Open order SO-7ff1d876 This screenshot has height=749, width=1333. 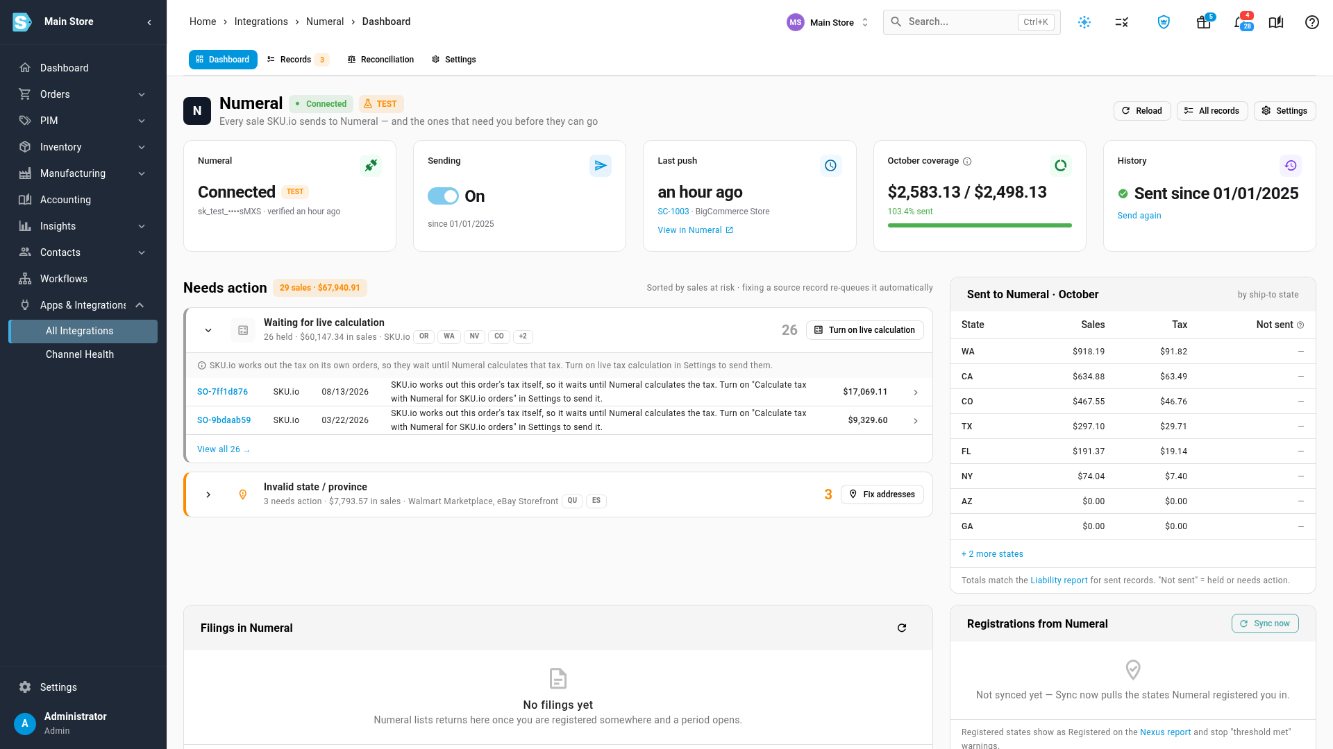pyautogui.click(x=222, y=392)
